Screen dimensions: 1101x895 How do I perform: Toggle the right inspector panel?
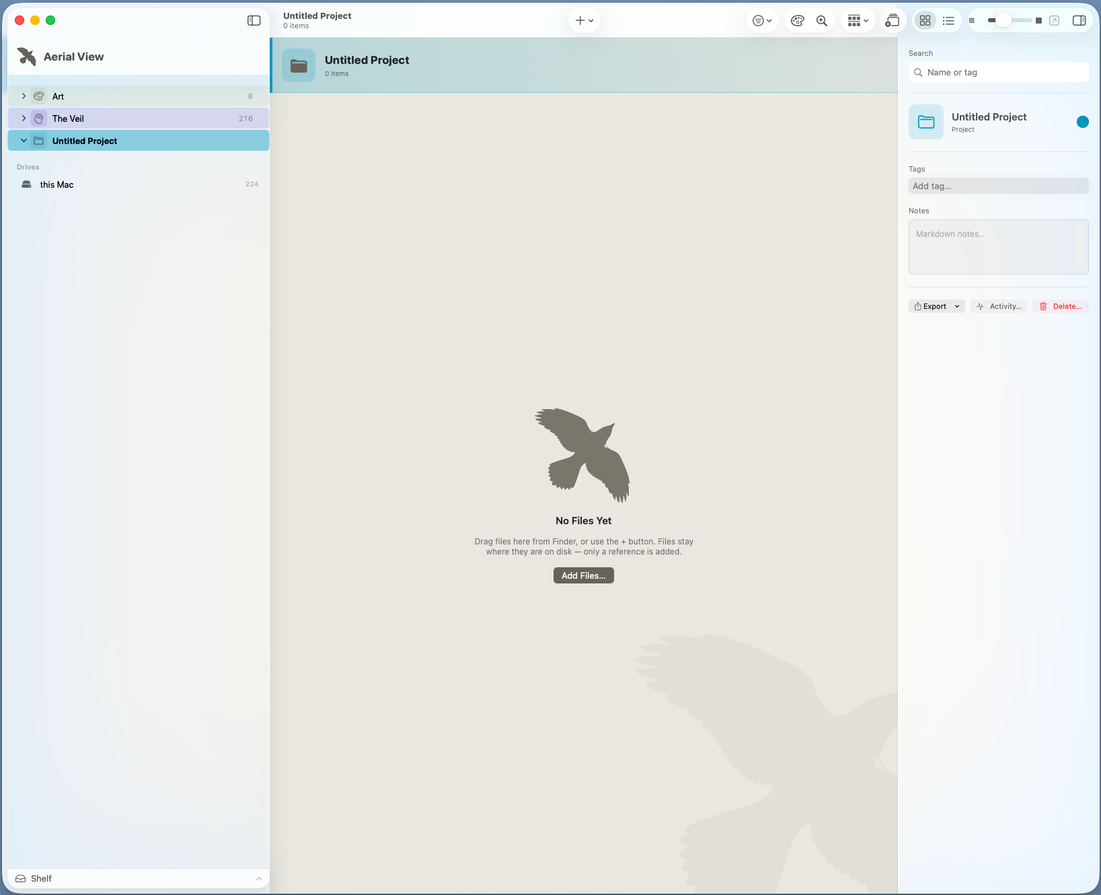pos(1079,20)
